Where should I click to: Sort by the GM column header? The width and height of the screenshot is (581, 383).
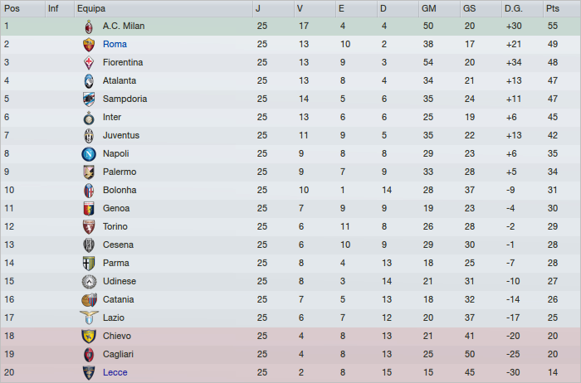click(x=428, y=8)
